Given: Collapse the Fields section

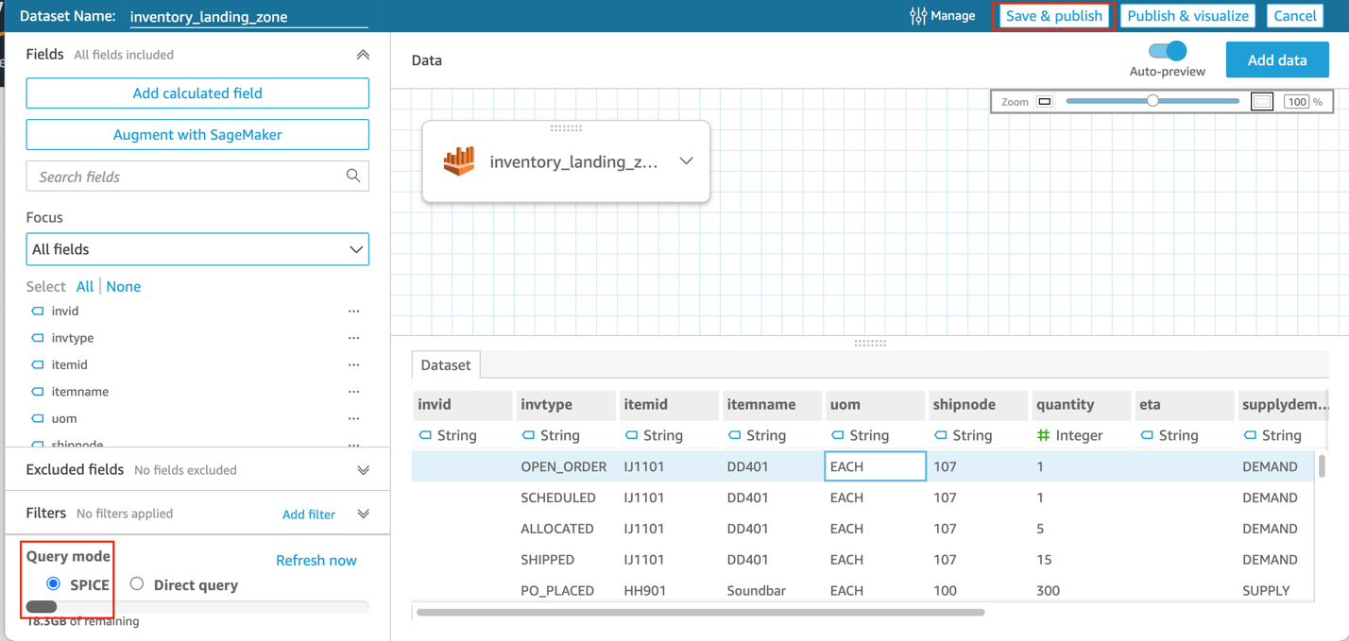Looking at the screenshot, I should (x=363, y=55).
